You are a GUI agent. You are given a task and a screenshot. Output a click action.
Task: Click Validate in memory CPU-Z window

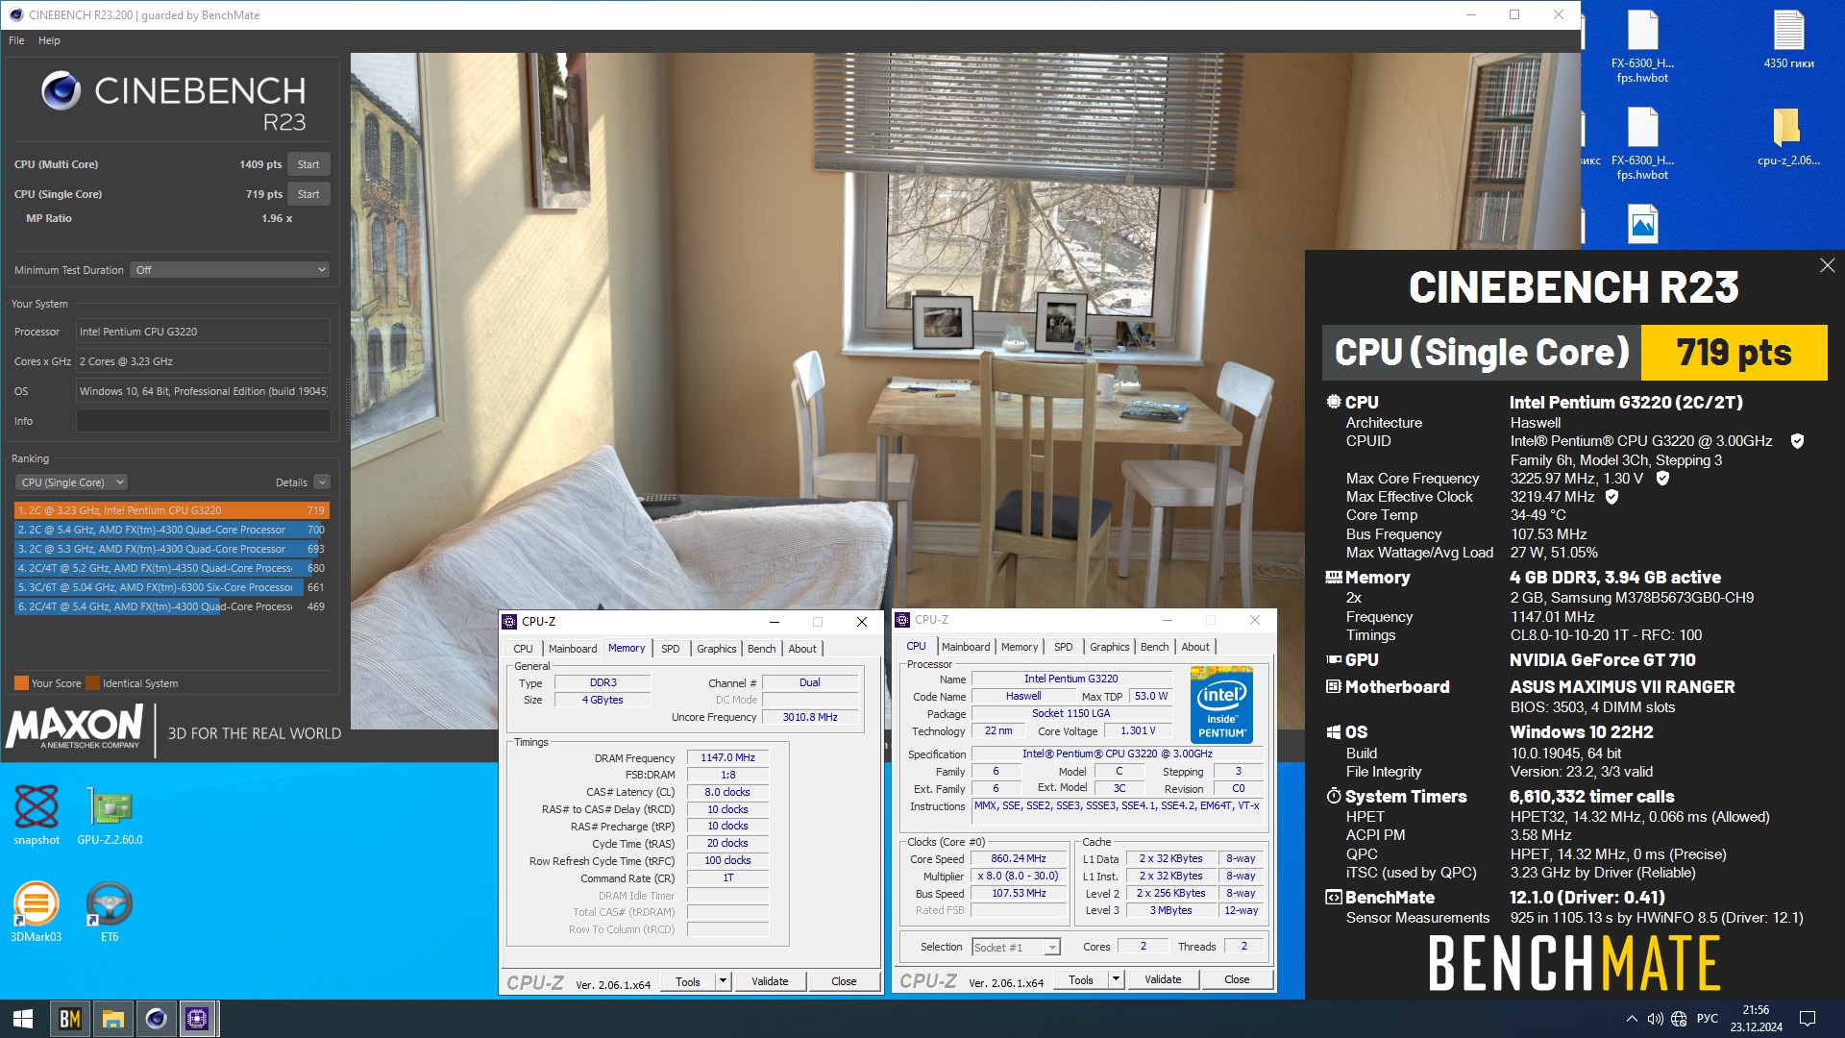pos(770,981)
